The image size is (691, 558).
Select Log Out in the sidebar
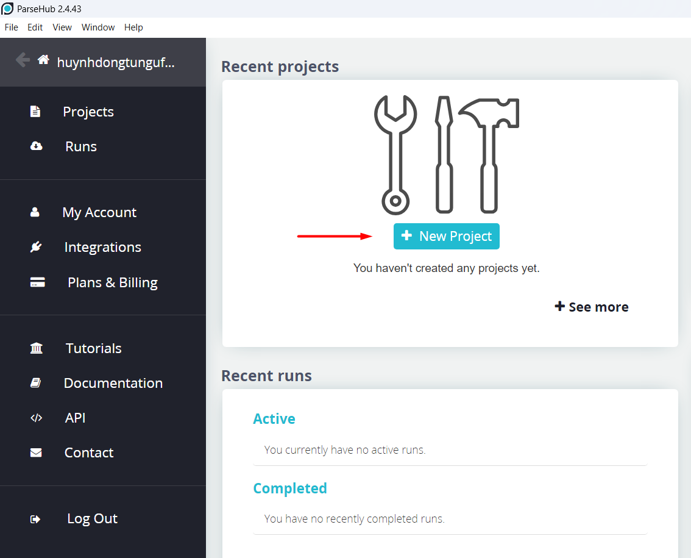coord(92,518)
